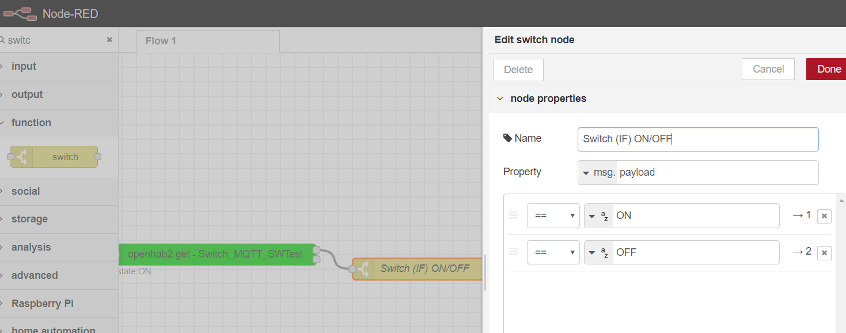Change the value type of the ON rule
The image size is (846, 333).
[x=599, y=215]
